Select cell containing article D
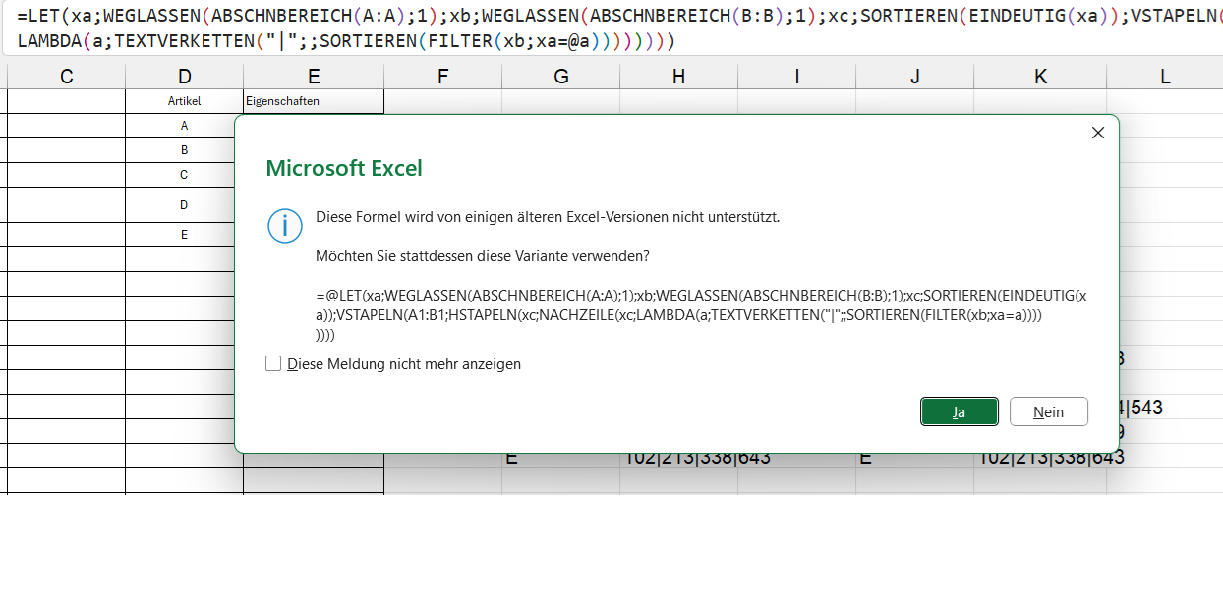This screenshot has height=602, width=1223. [184, 205]
